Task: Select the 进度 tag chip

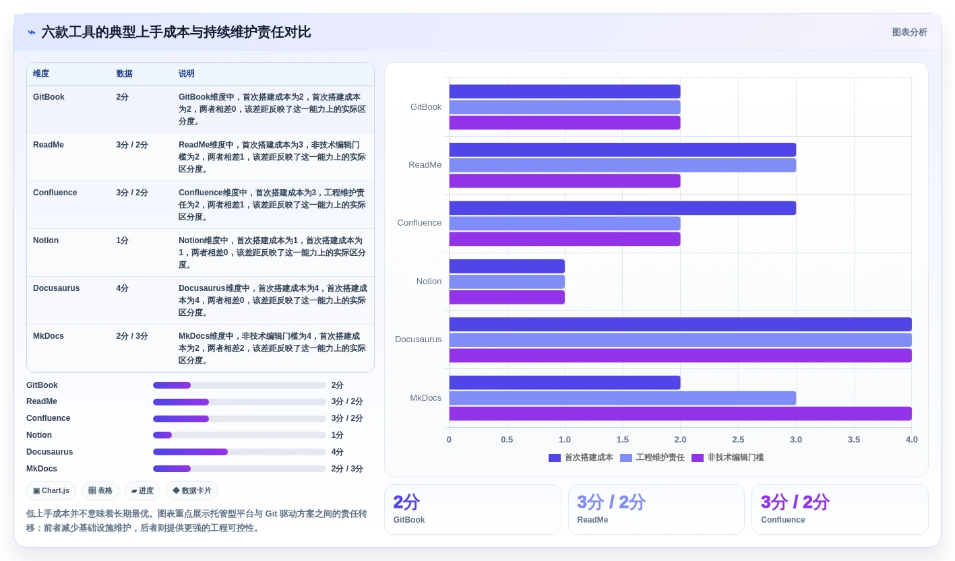Action: (x=142, y=490)
